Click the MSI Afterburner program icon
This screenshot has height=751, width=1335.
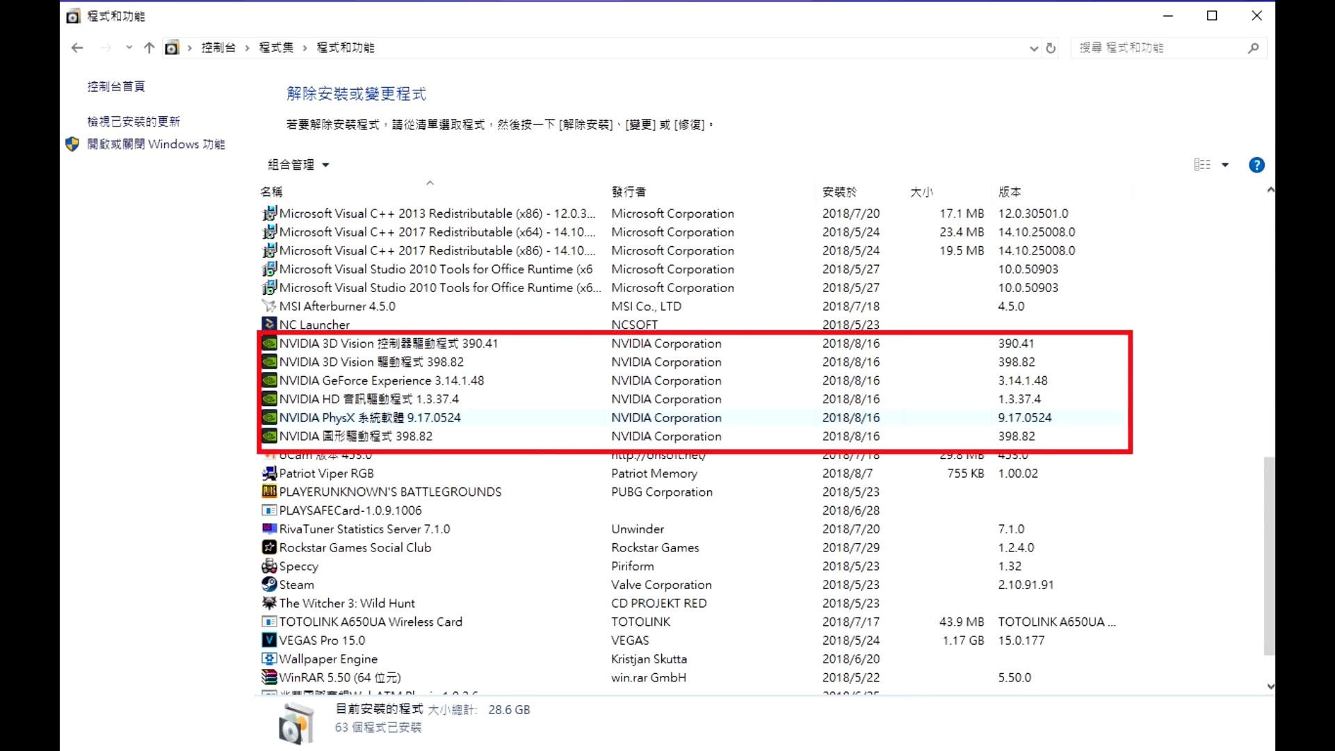tap(270, 306)
